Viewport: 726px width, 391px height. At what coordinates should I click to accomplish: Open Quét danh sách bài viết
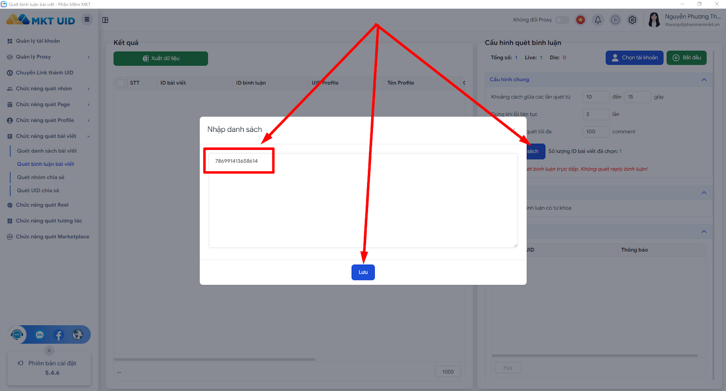(47, 151)
